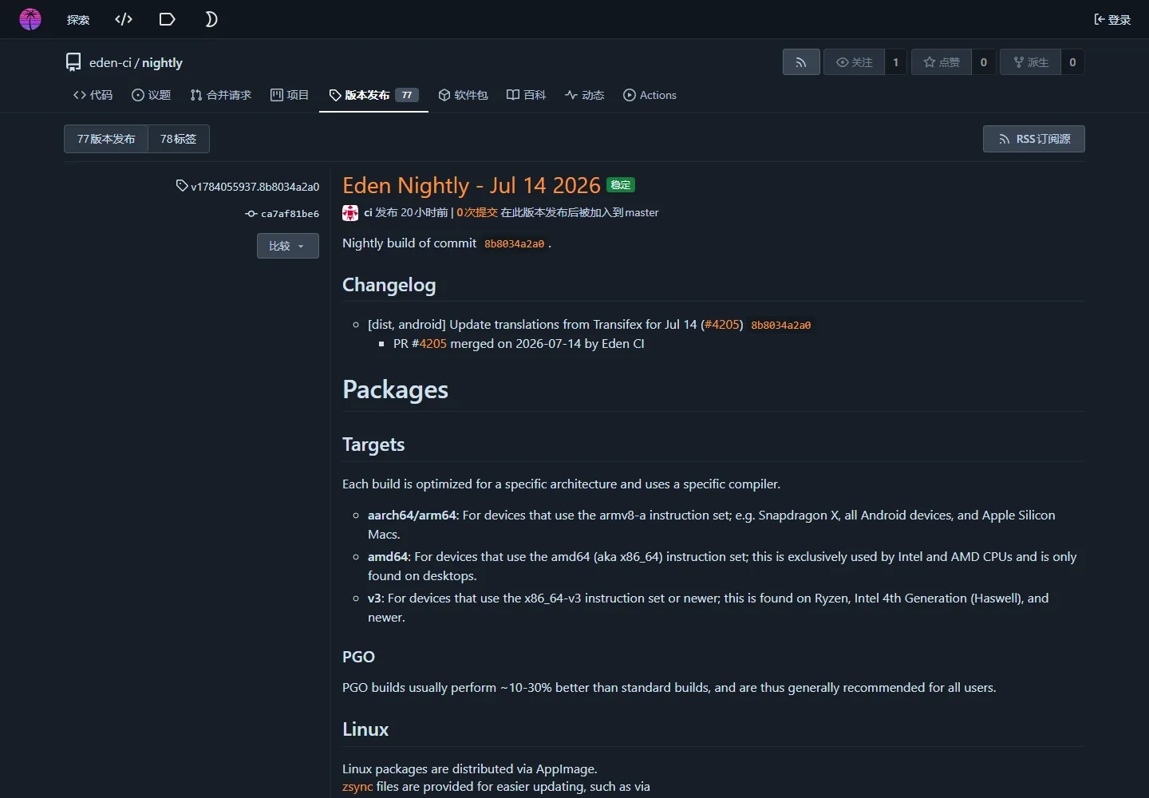Image resolution: width=1149 pixels, height=798 pixels.
Task: Click 登录 to sign in
Action: [1112, 19]
